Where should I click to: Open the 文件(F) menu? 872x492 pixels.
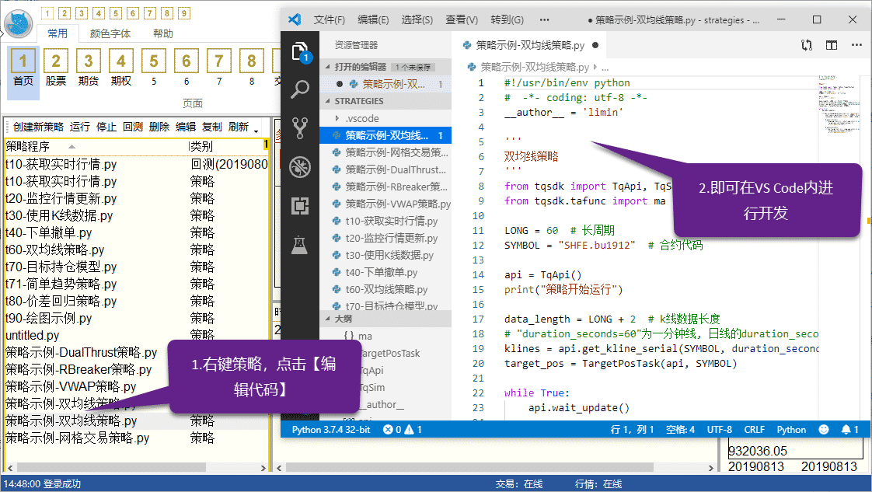(330, 19)
